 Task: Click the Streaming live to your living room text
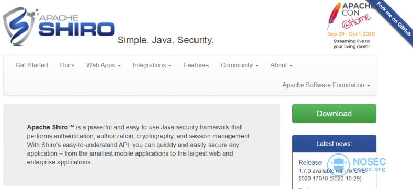pyautogui.click(x=351, y=44)
